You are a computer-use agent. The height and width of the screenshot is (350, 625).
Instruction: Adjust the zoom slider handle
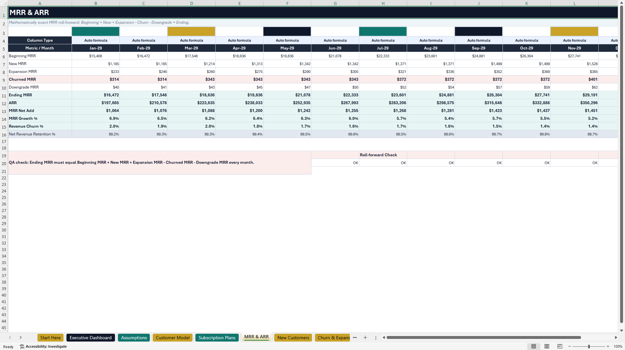click(589, 346)
